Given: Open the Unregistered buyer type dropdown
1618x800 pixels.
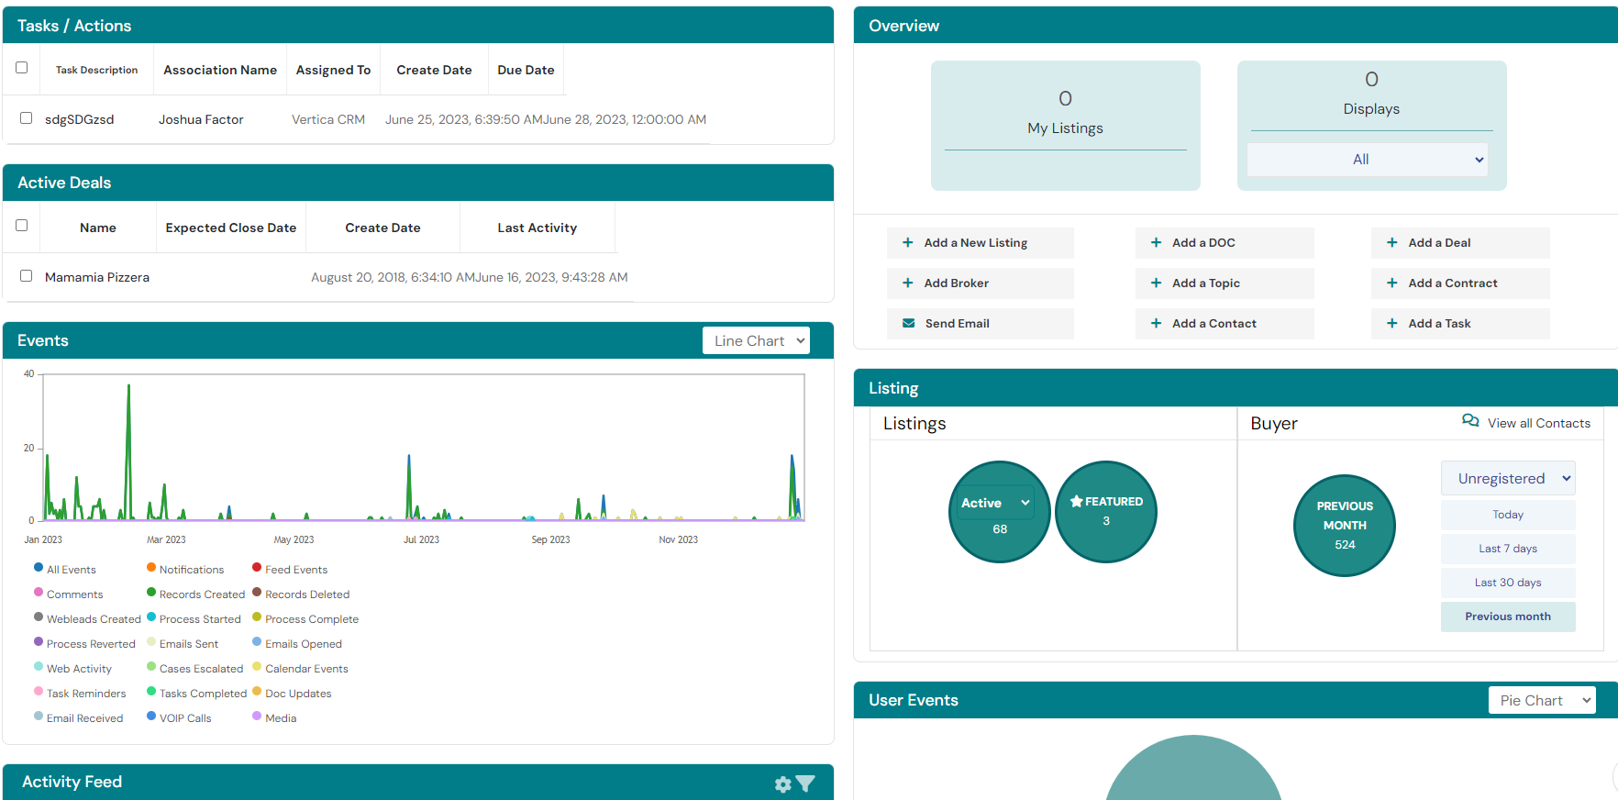Looking at the screenshot, I should coord(1508,478).
